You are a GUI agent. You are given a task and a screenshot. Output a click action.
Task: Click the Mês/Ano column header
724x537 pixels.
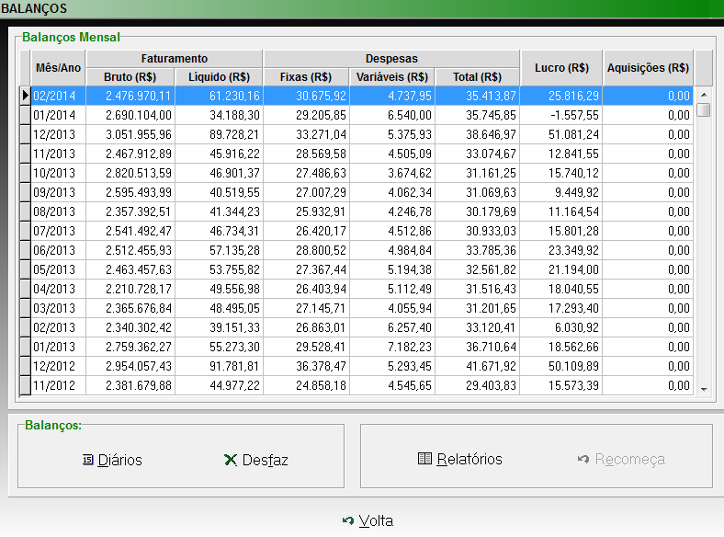58,68
